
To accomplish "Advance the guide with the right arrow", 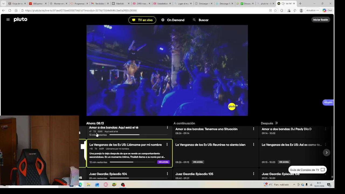I will pos(326,153).
